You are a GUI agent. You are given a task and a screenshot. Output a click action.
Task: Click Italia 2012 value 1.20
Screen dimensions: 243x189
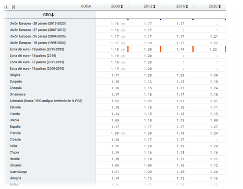tap(148, 146)
